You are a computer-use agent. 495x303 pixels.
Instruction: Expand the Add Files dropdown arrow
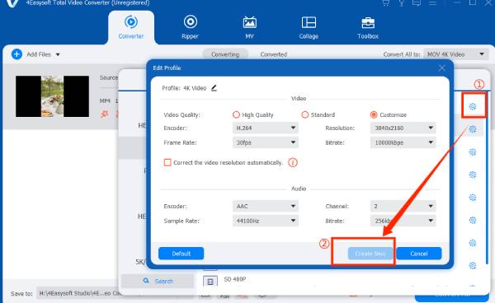coord(58,54)
